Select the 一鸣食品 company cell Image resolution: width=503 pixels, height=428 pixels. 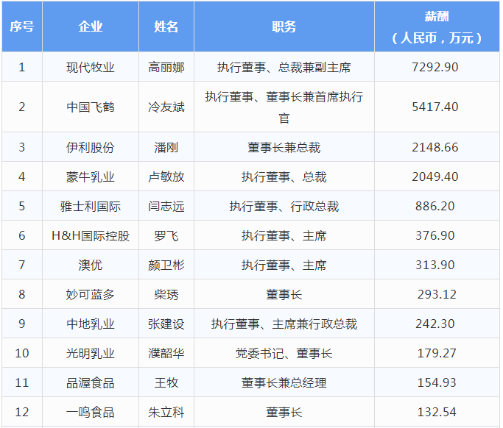[x=91, y=413]
